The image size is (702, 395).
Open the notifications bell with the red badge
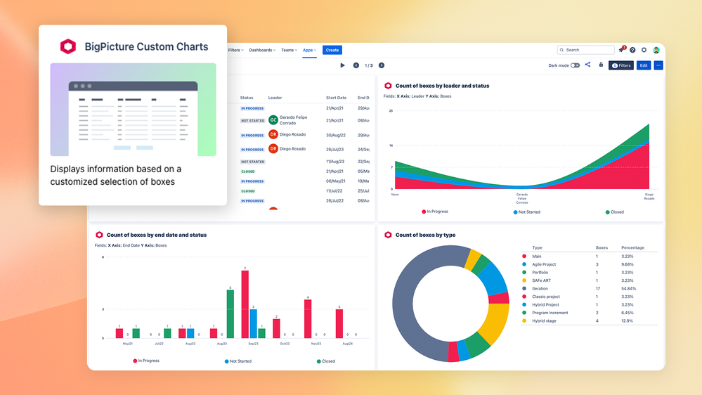tap(621, 50)
